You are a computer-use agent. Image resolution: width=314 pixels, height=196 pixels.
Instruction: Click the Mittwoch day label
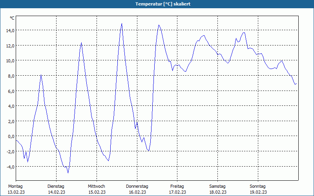pos(97,187)
